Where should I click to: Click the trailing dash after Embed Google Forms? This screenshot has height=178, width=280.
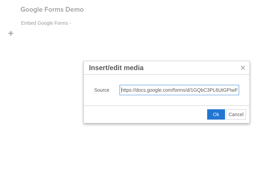tap(70, 23)
